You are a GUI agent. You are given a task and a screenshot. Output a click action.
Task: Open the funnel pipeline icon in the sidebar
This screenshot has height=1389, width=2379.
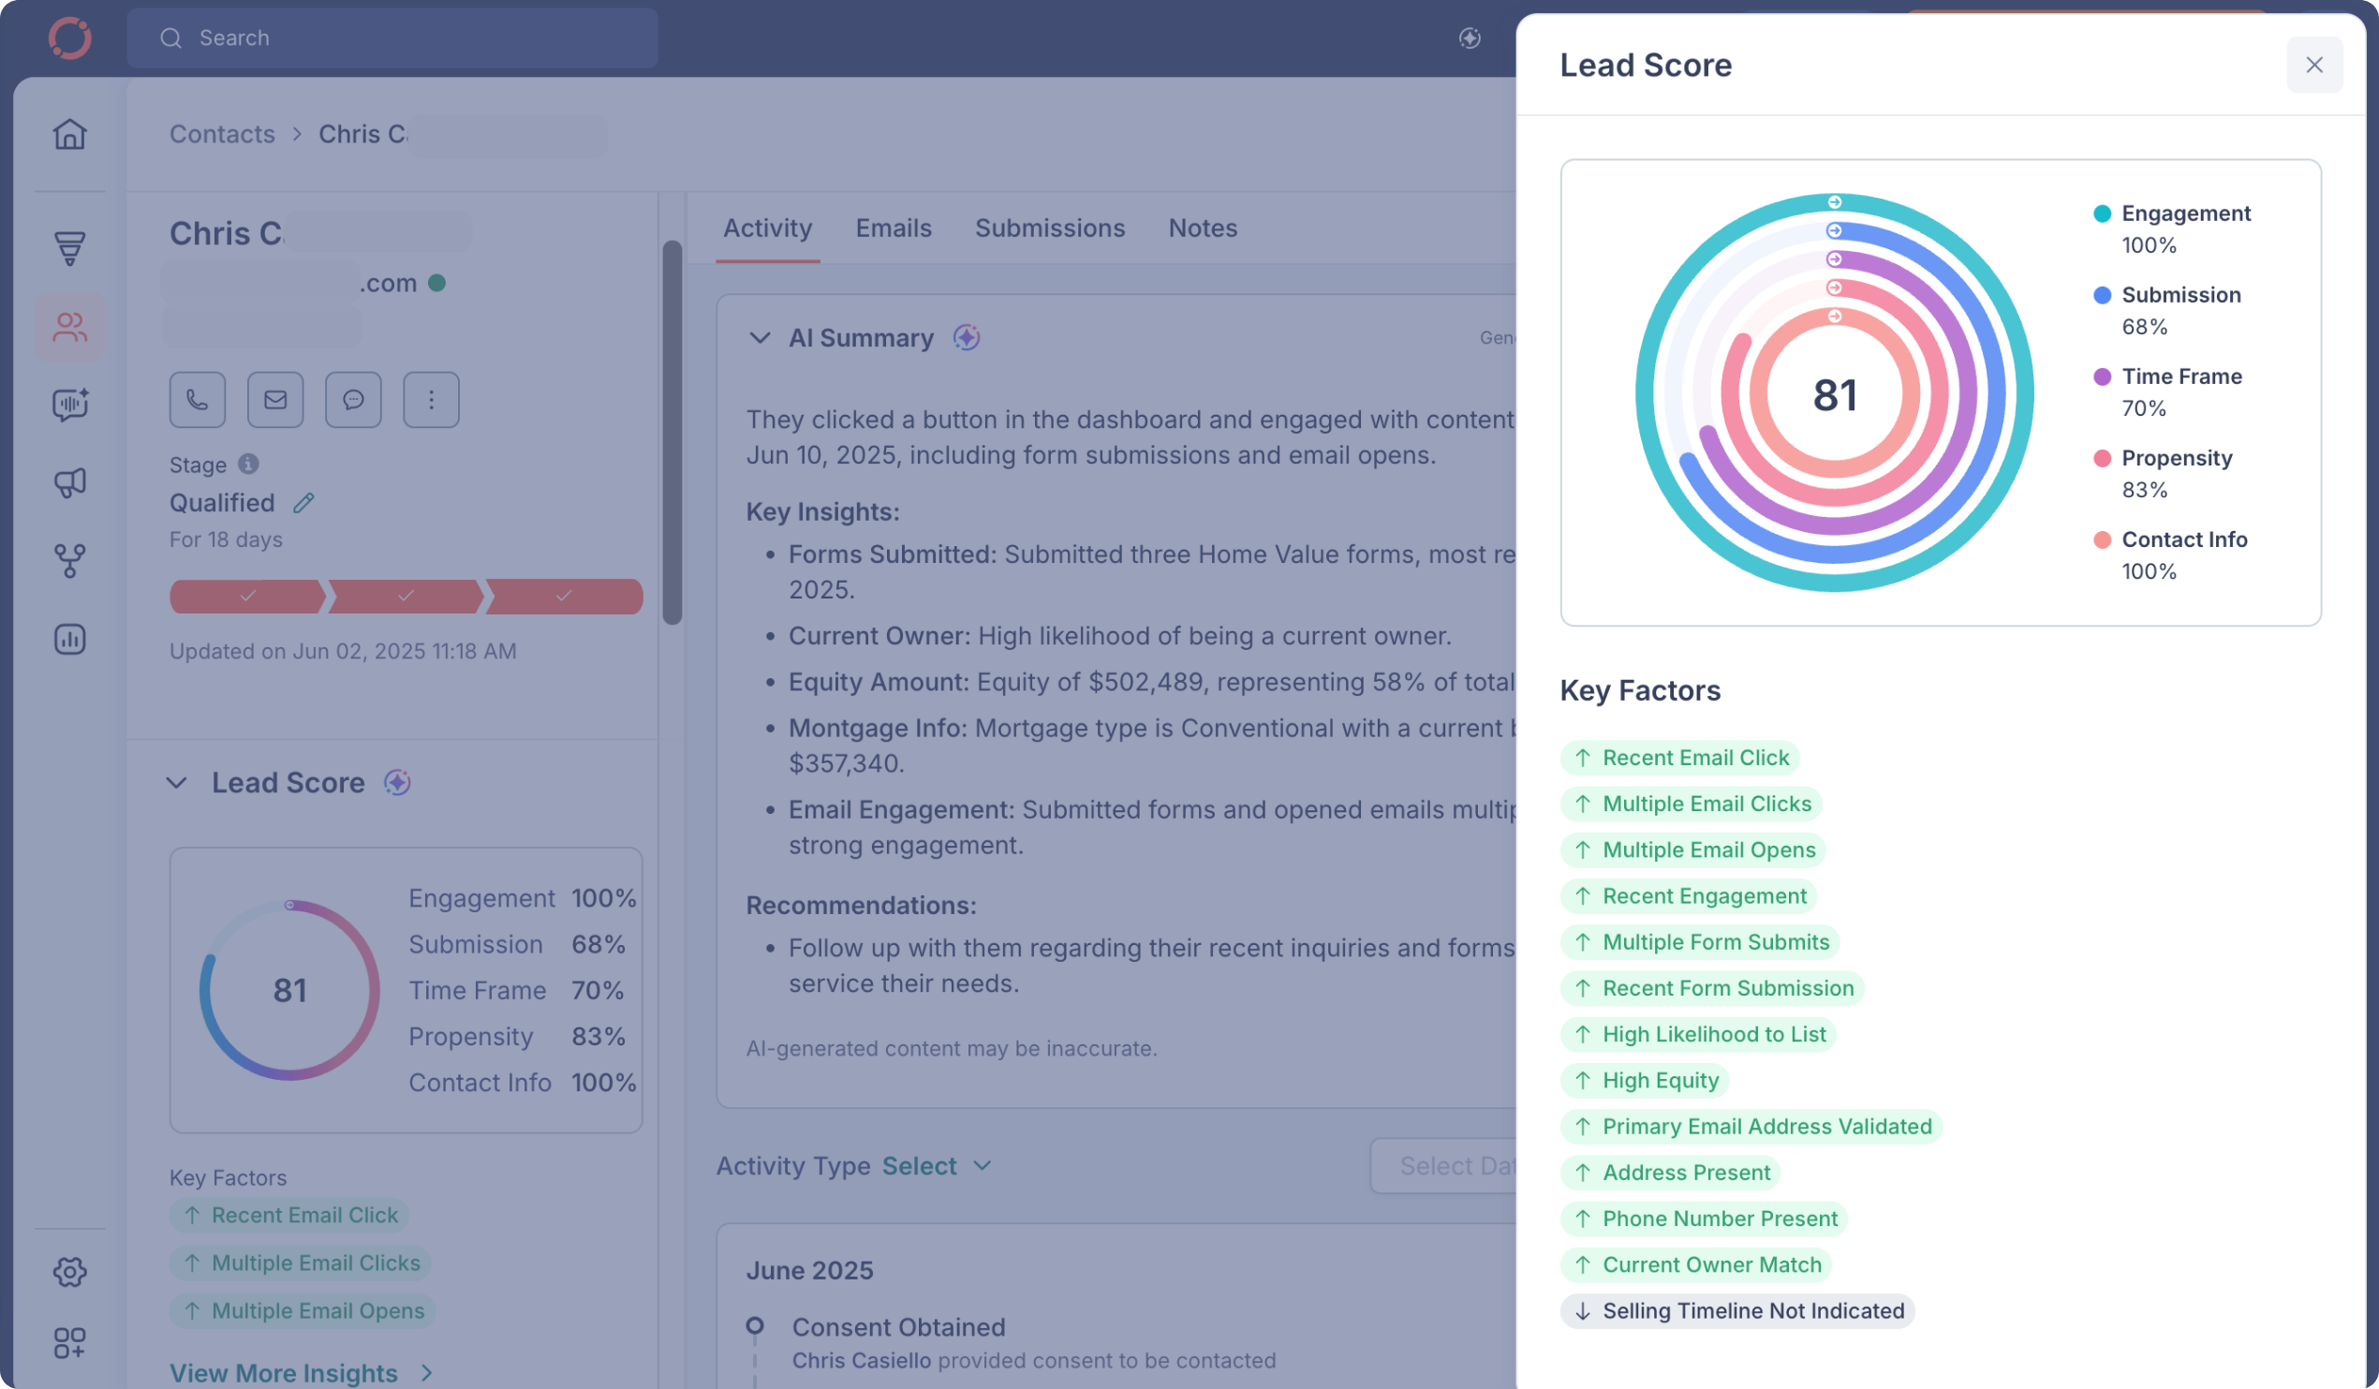(70, 248)
